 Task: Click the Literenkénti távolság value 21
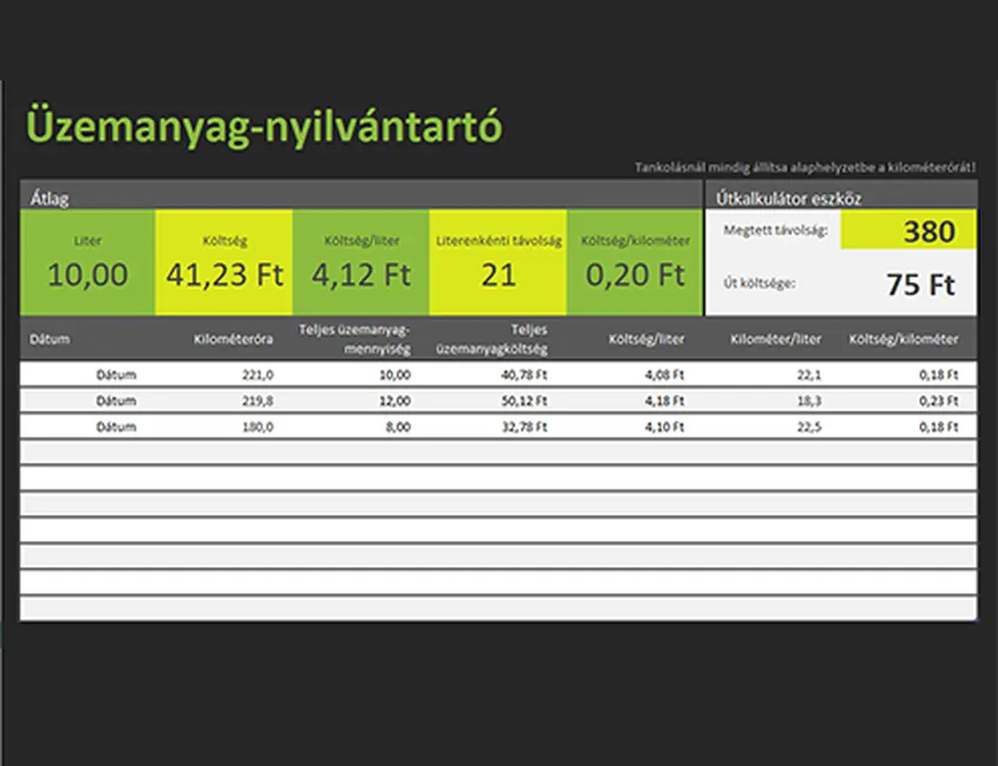[x=496, y=275]
